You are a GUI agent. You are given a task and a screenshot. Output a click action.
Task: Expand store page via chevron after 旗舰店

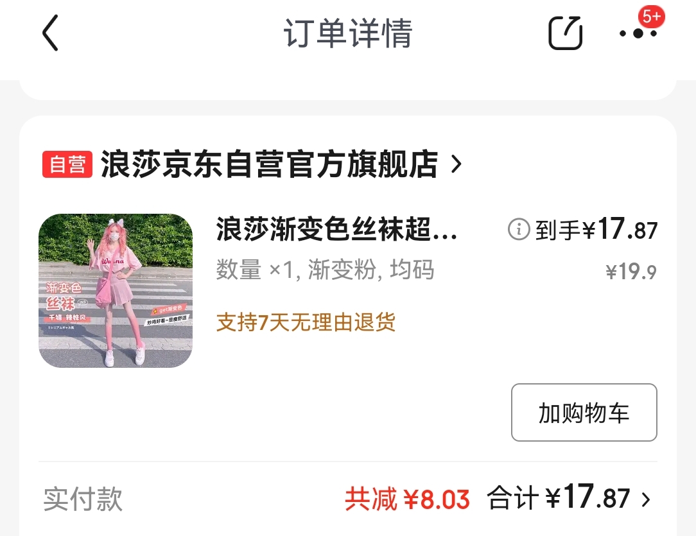click(457, 164)
